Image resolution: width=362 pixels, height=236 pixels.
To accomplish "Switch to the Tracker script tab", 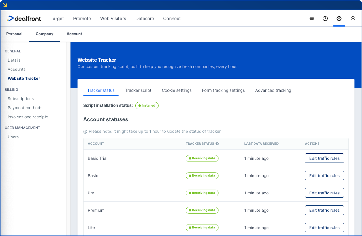I will [138, 90].
